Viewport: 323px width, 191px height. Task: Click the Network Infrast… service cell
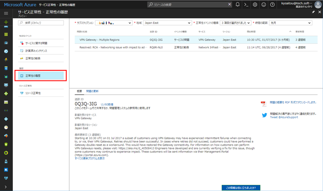click(209, 48)
